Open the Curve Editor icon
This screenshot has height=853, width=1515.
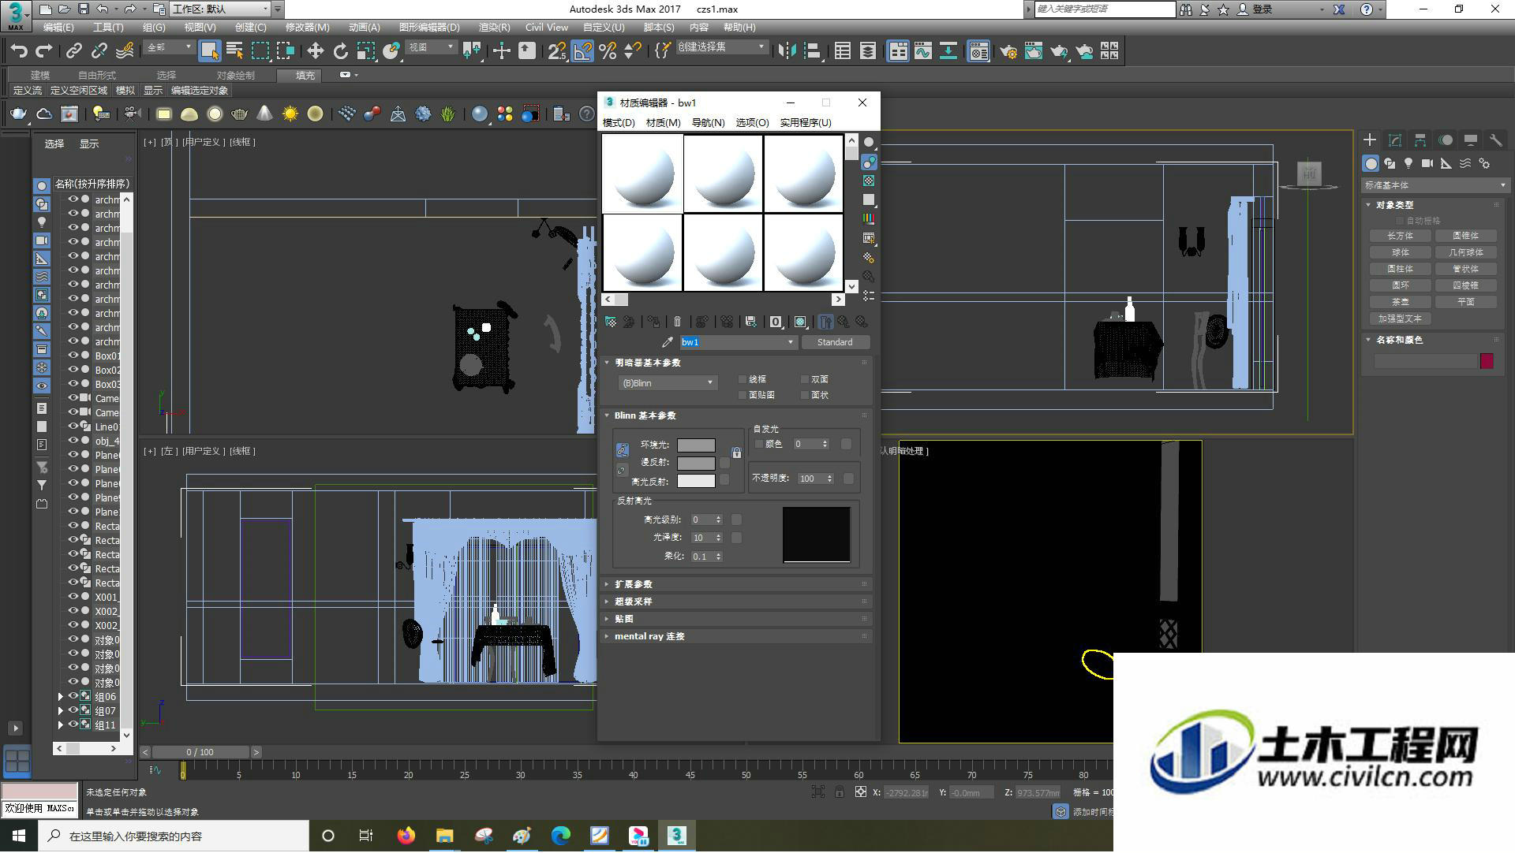tap(922, 51)
